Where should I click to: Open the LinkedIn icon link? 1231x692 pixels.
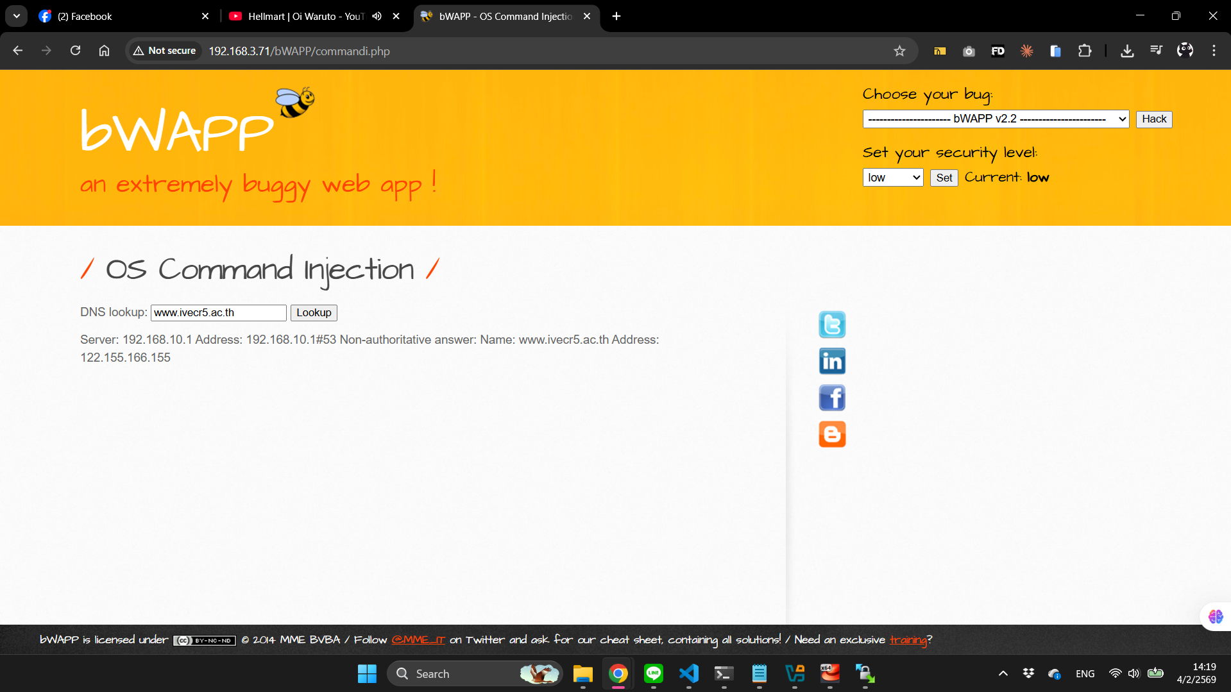tap(832, 361)
